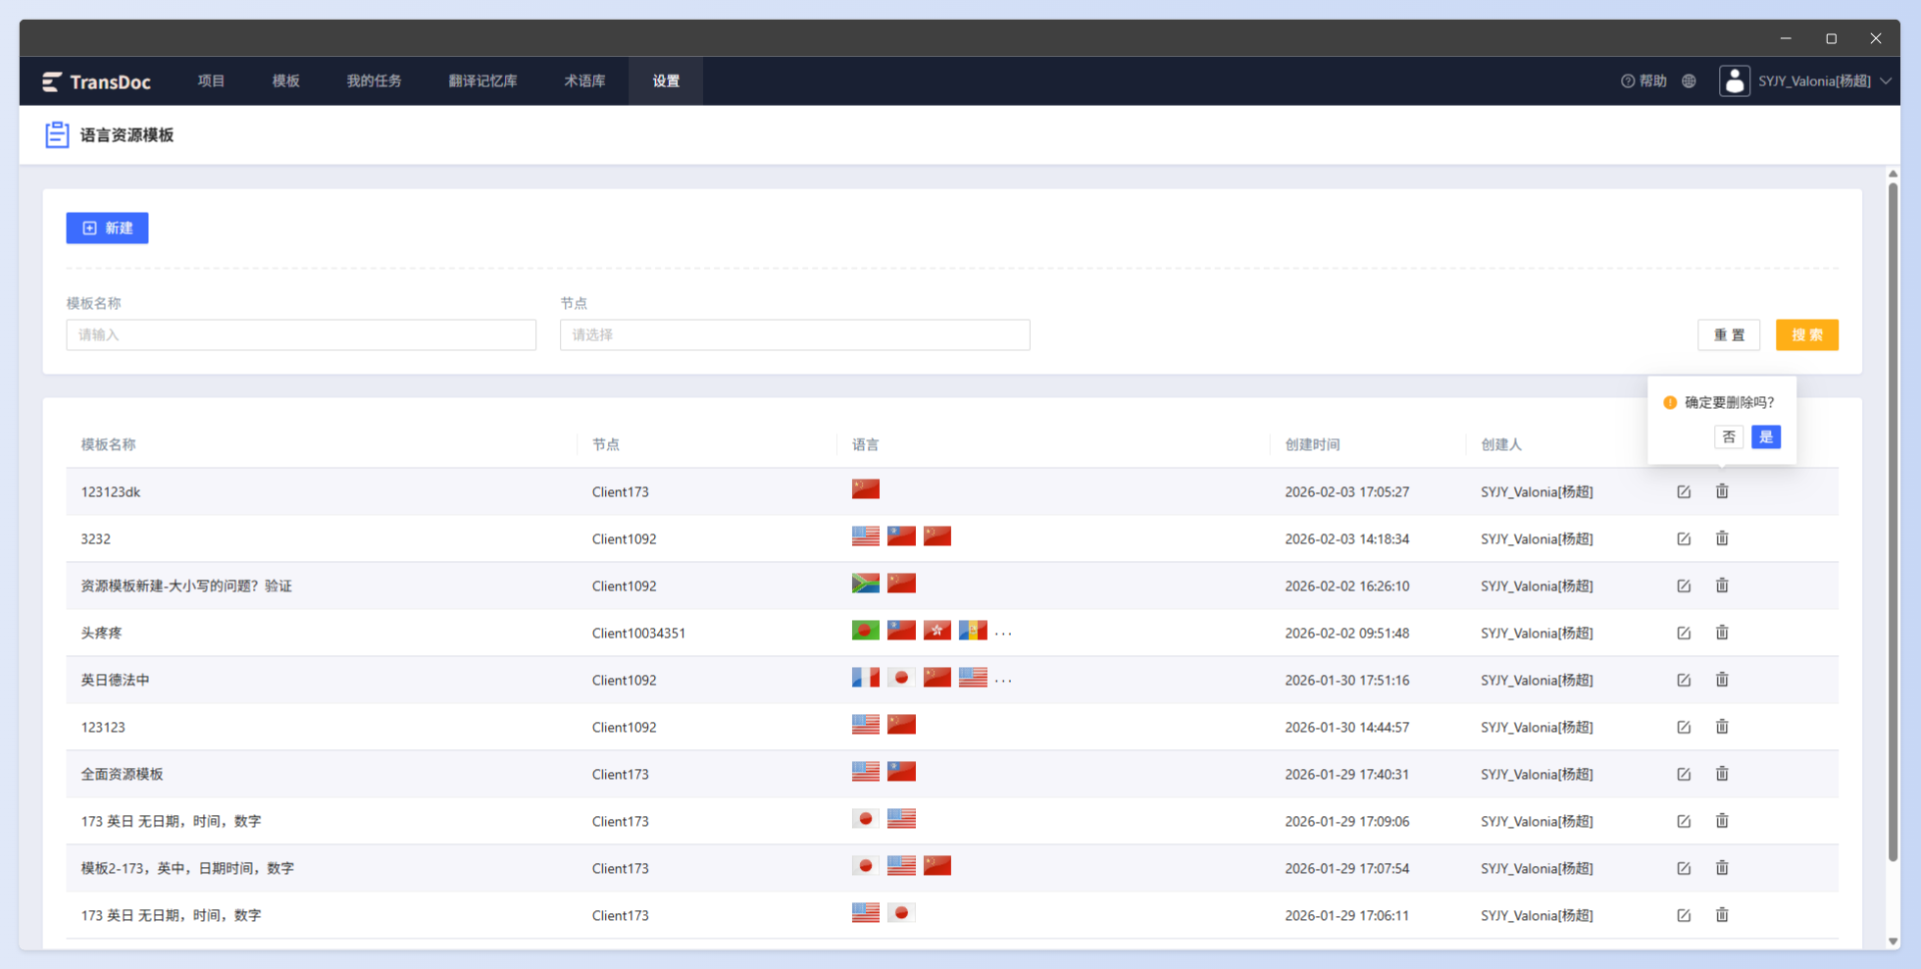Viewport: 1921px width, 969px height.
Task: Click the 搜索 search button
Action: point(1807,334)
